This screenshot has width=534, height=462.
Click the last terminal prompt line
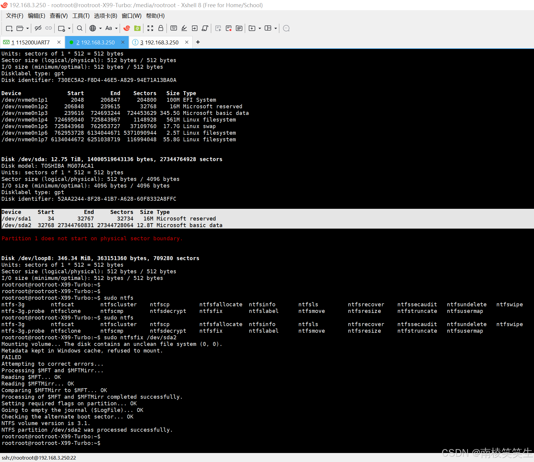click(51, 443)
